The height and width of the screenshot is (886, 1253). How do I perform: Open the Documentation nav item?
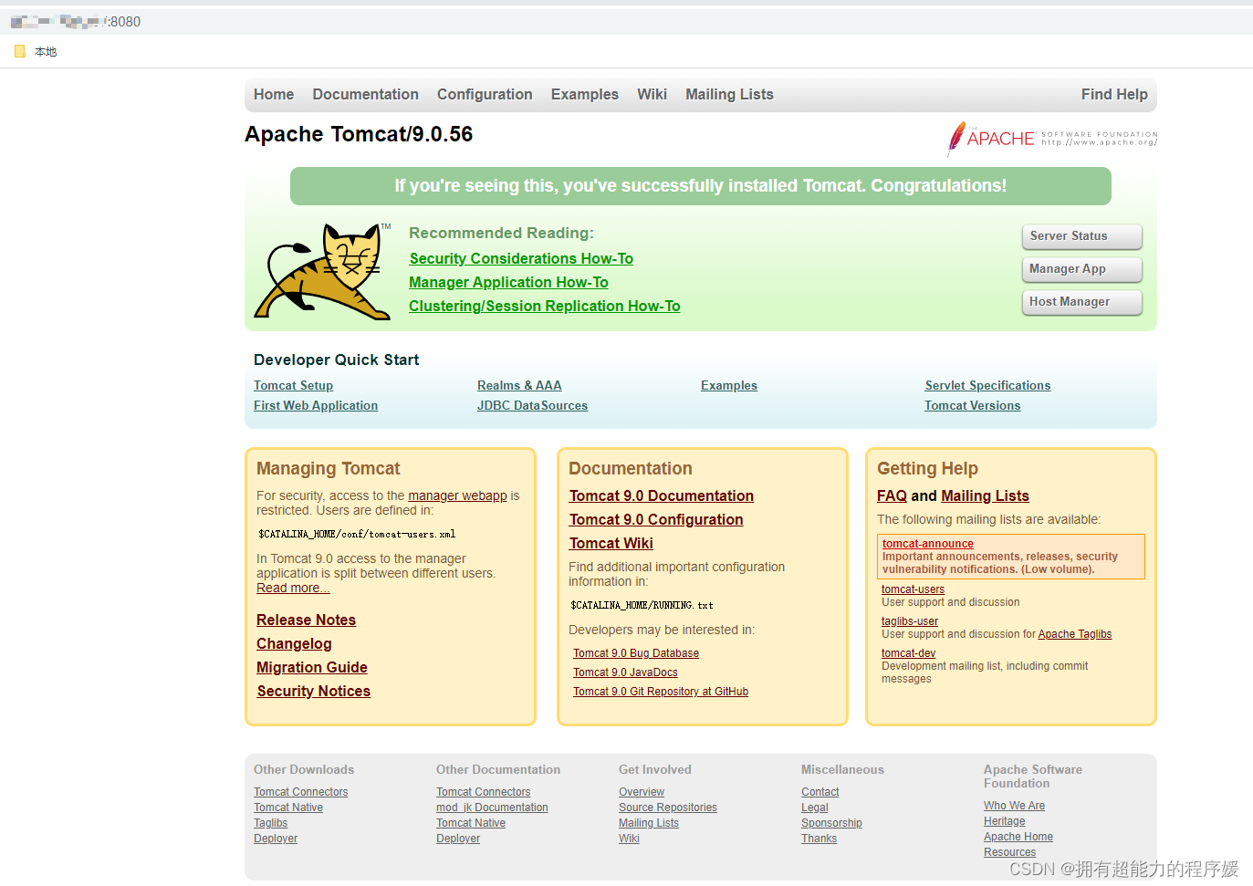pyautogui.click(x=365, y=94)
